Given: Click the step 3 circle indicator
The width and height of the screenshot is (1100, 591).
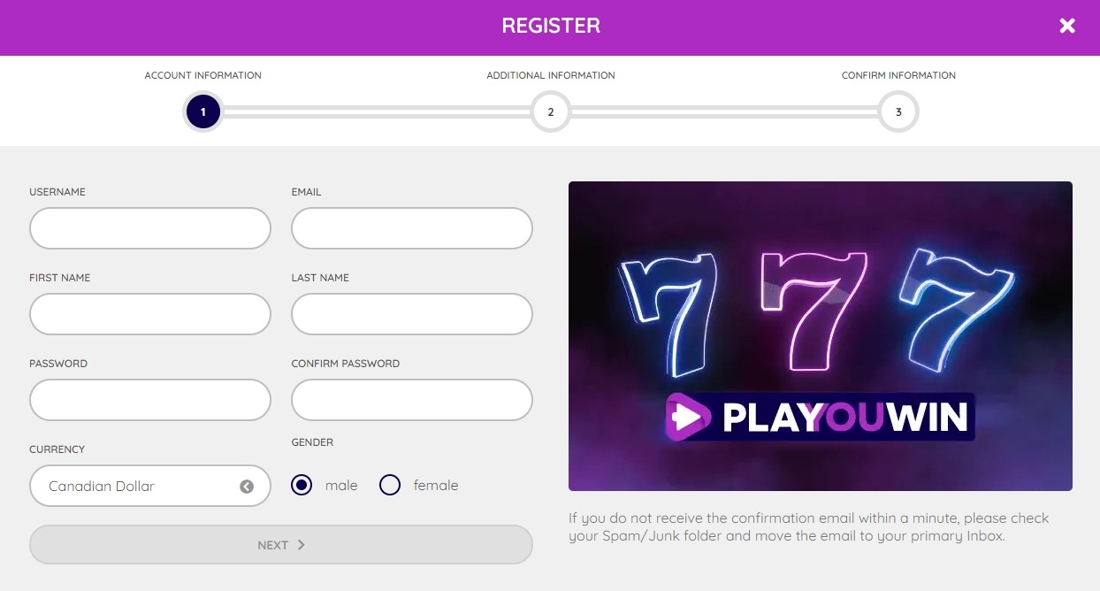Looking at the screenshot, I should [898, 112].
